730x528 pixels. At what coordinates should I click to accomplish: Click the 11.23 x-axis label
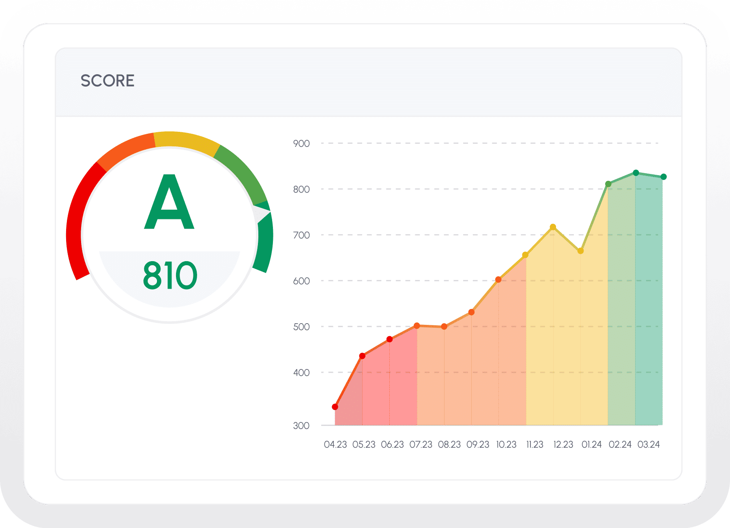click(x=535, y=444)
